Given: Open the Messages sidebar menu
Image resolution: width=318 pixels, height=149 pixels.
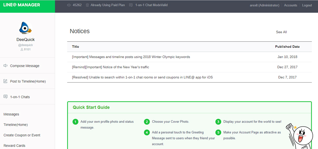Looking at the screenshot, I should click(11, 114).
